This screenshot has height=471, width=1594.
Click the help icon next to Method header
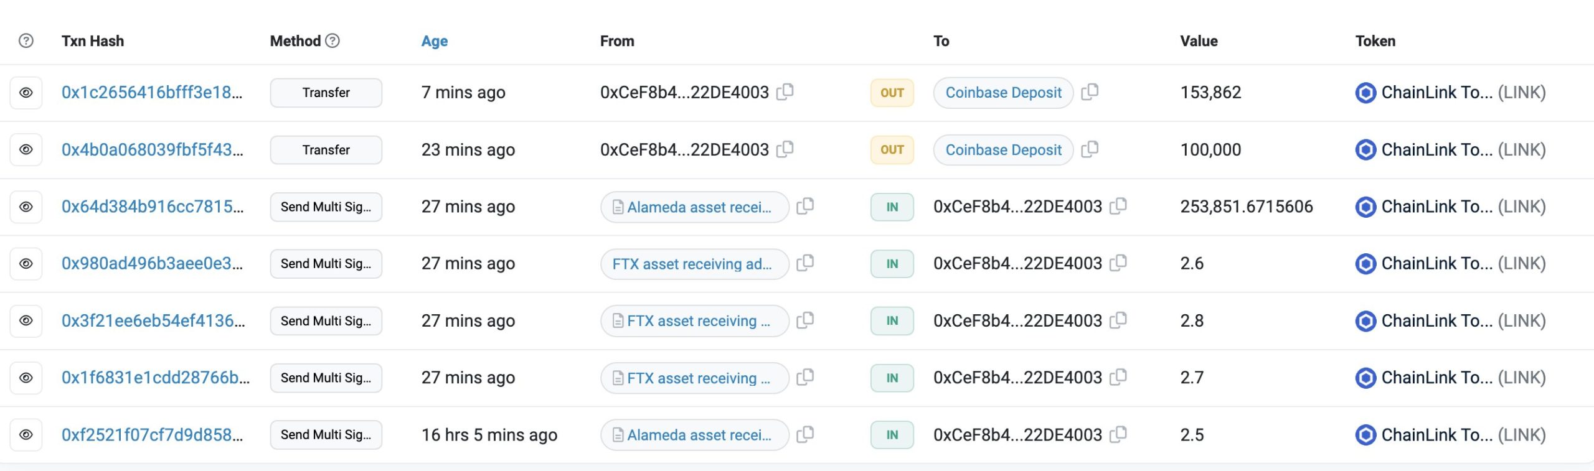pos(333,40)
